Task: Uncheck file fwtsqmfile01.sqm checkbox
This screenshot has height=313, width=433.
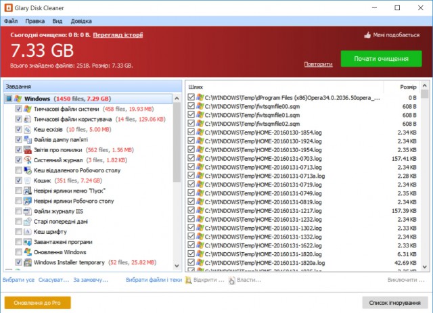Action: click(x=191, y=114)
